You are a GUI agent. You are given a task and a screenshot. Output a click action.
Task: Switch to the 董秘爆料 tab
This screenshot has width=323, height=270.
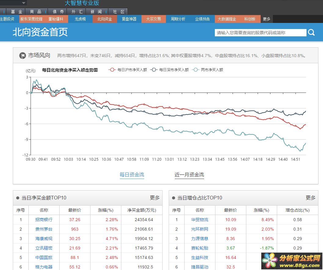point(56,19)
